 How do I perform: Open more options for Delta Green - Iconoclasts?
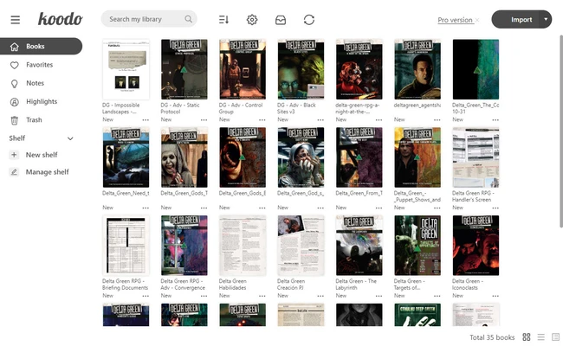[495, 296]
